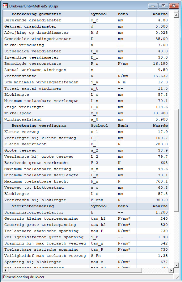
Task: Click the horizontal scrollbar left arrow
Action: [x=5, y=270]
